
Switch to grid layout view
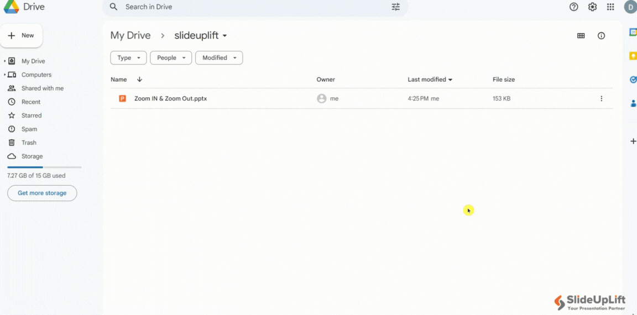click(x=581, y=36)
